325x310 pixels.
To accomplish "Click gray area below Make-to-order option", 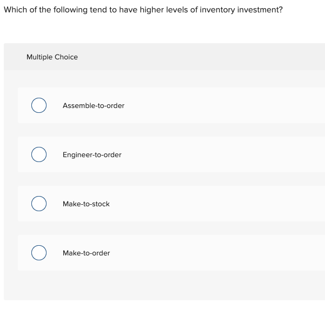I will [162, 285].
